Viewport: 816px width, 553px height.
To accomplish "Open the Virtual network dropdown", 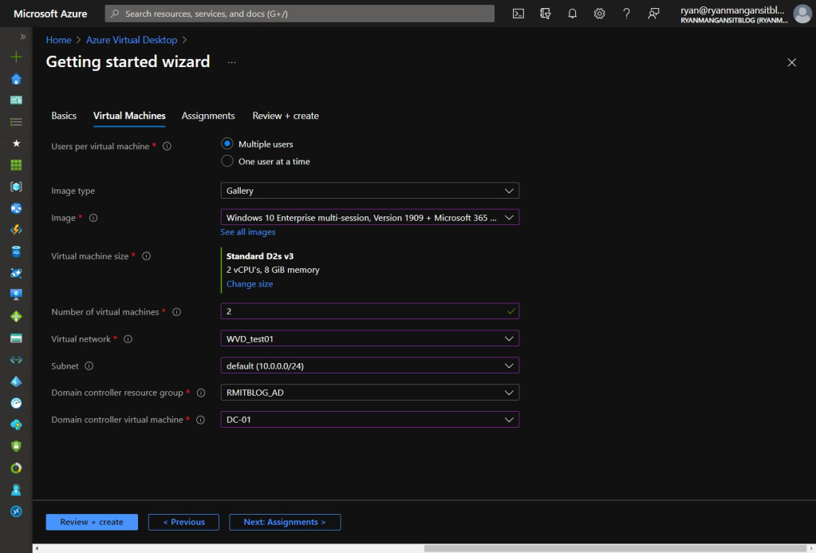I will (x=369, y=338).
